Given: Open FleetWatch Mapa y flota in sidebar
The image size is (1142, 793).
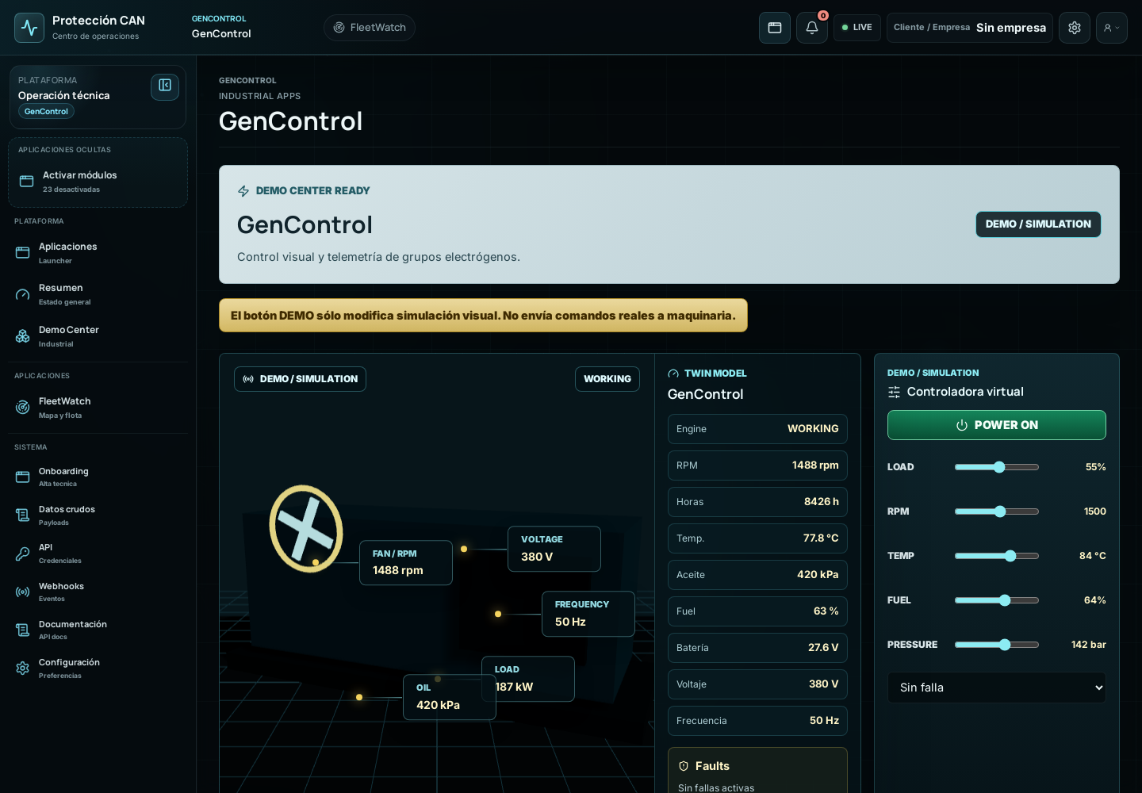Looking at the screenshot, I should (x=98, y=408).
